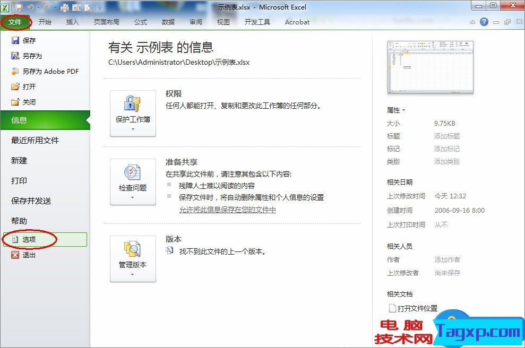Choose Save as Adobe PDF (另存为 Adobe PDF)

click(45, 71)
